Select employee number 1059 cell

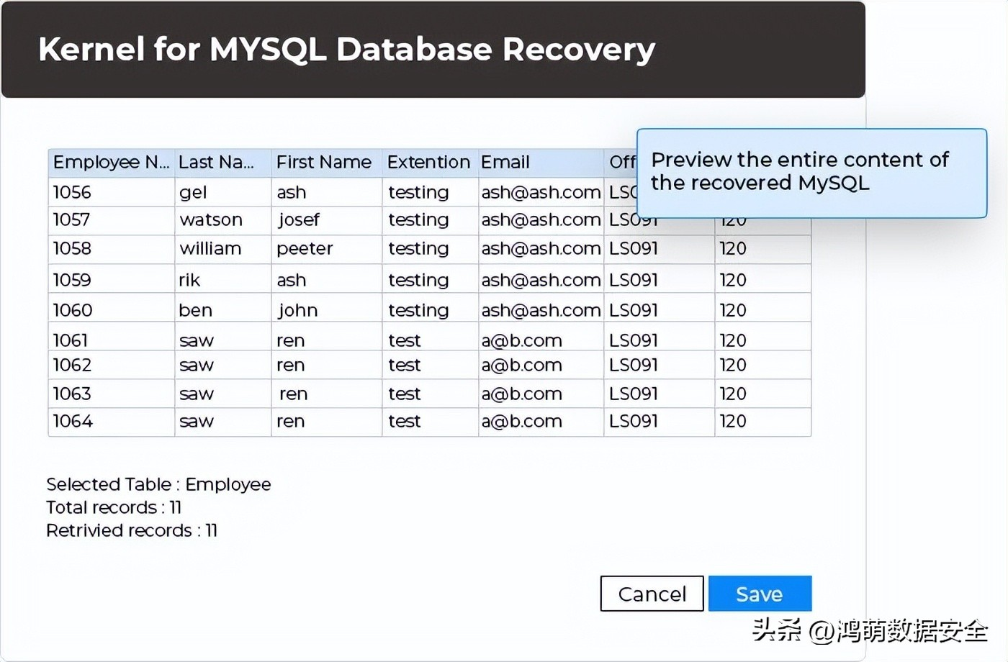(112, 280)
